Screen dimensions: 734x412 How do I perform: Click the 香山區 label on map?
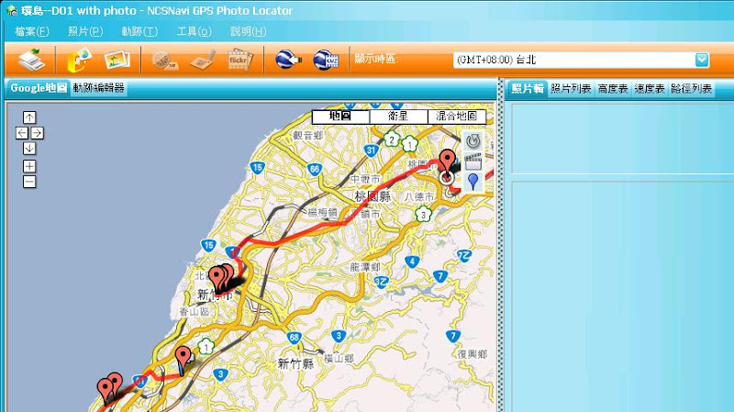(x=195, y=311)
